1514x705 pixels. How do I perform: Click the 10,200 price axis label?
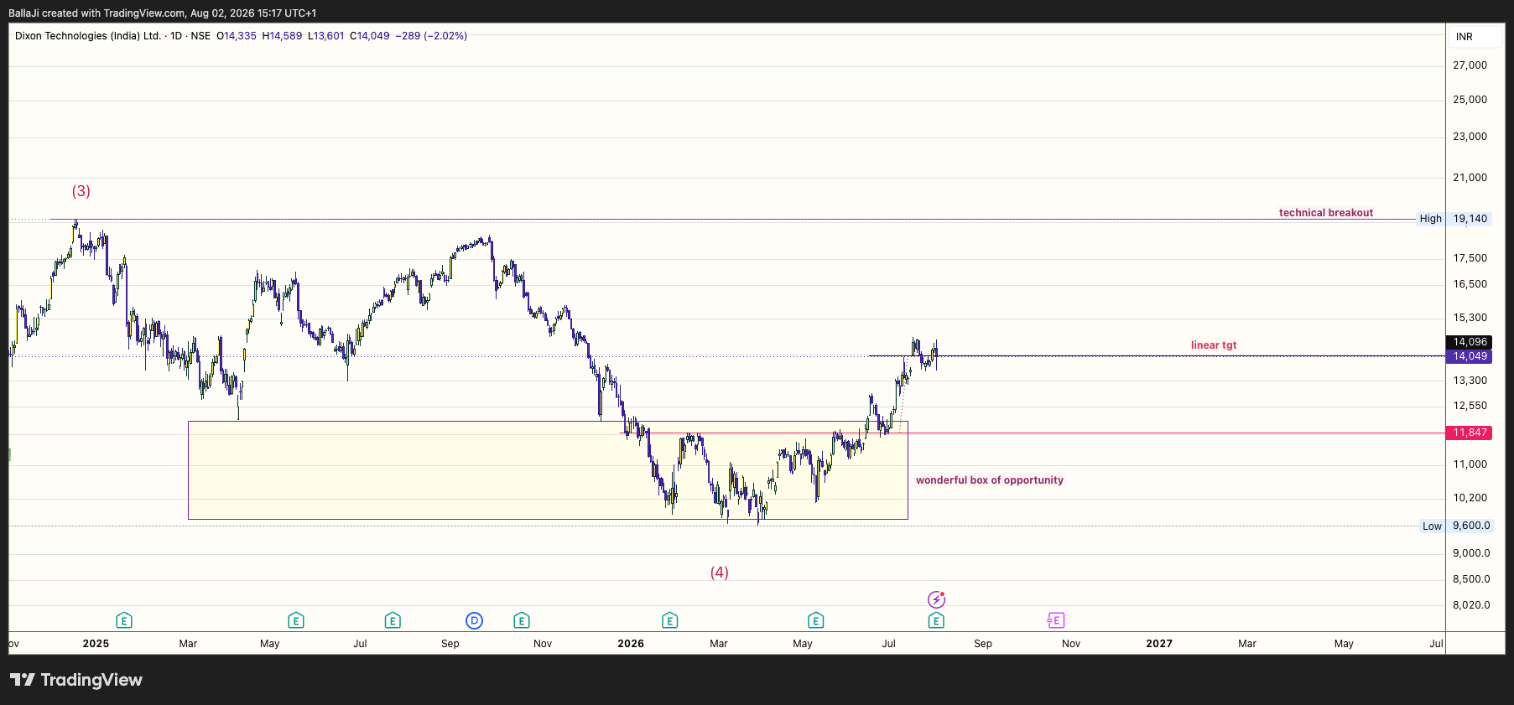(1470, 498)
